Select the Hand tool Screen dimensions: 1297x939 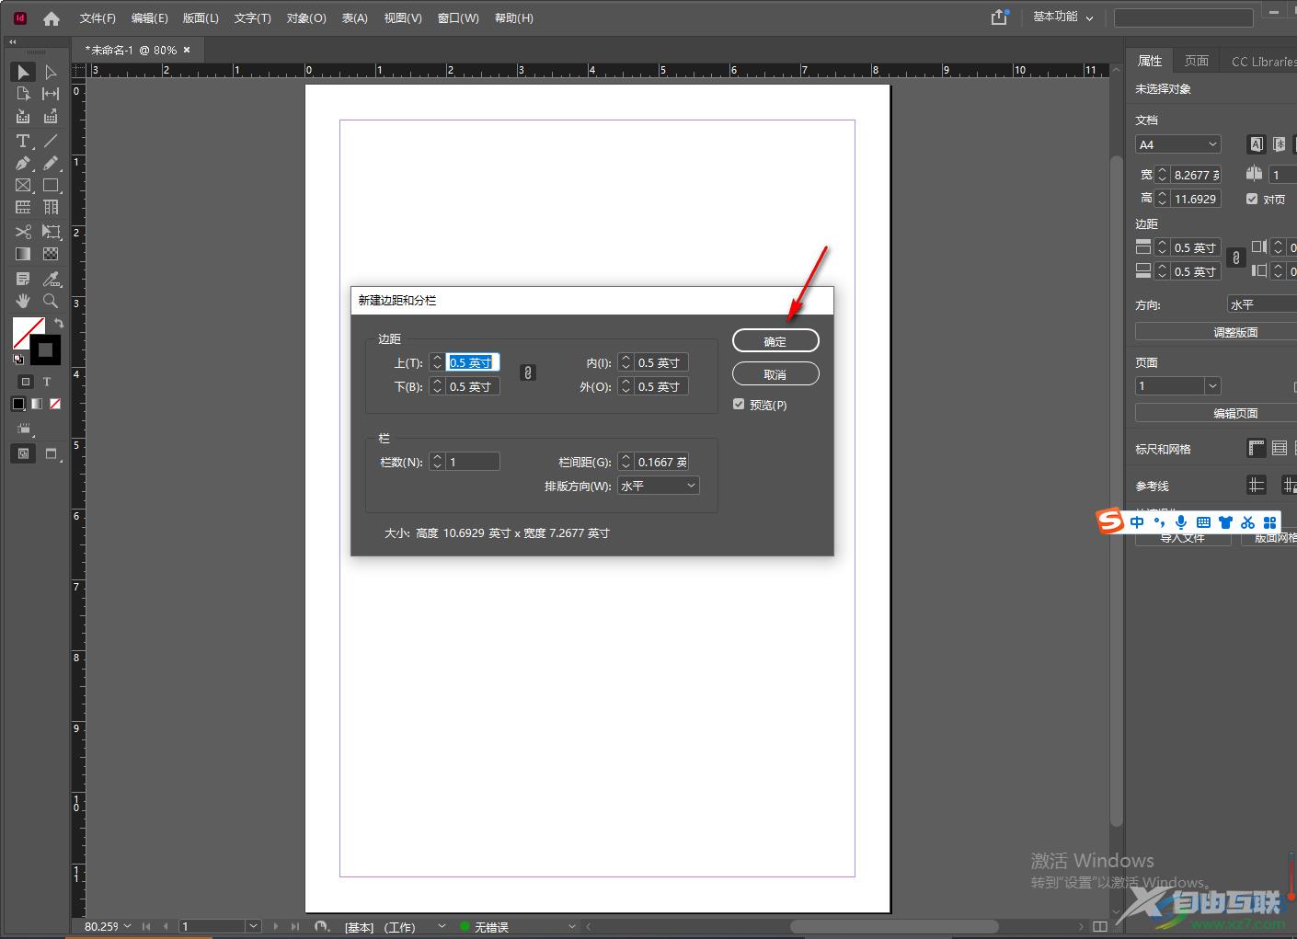point(23,301)
